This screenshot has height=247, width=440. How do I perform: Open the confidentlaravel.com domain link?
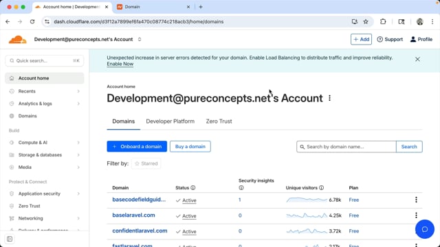(140, 231)
